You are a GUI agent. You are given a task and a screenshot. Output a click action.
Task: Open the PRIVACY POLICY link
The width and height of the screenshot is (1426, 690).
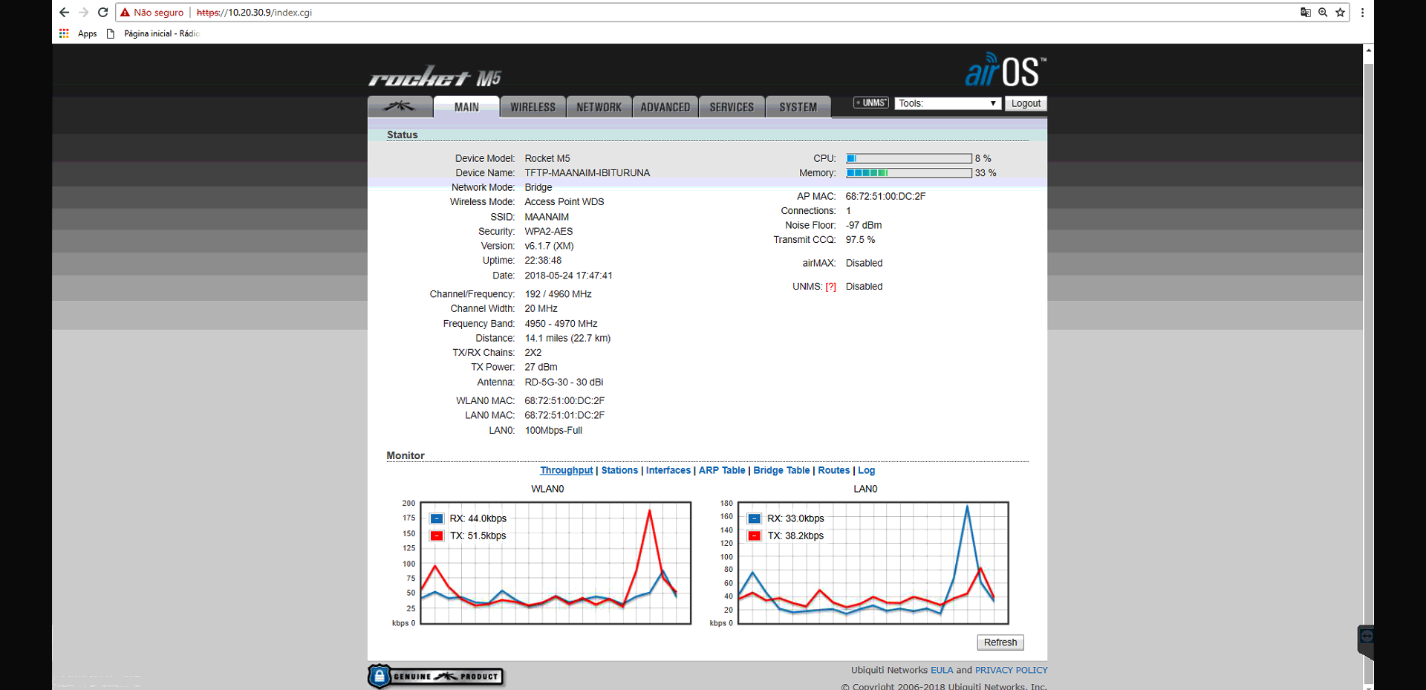click(x=1012, y=670)
